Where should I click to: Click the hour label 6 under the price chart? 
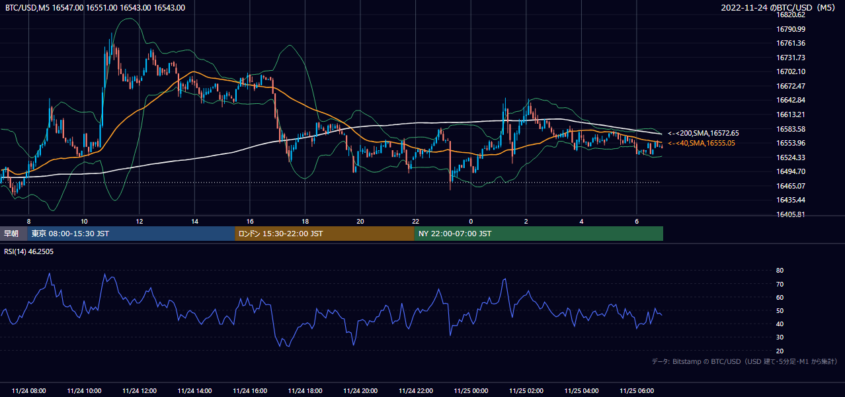(x=637, y=221)
